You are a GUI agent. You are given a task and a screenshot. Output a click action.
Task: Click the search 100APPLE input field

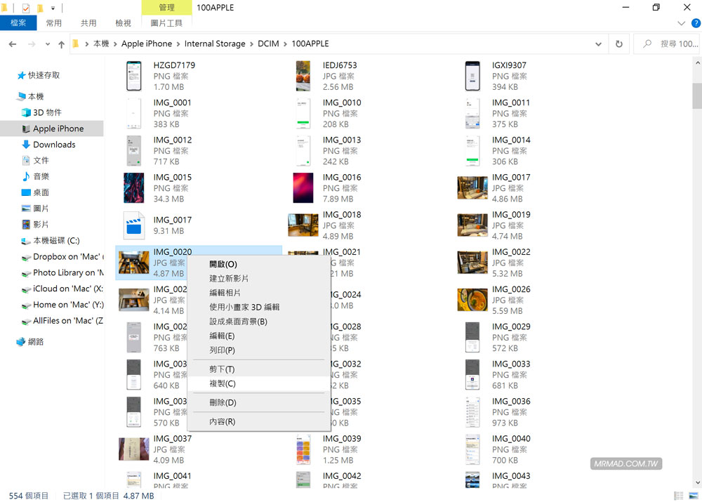pos(666,44)
